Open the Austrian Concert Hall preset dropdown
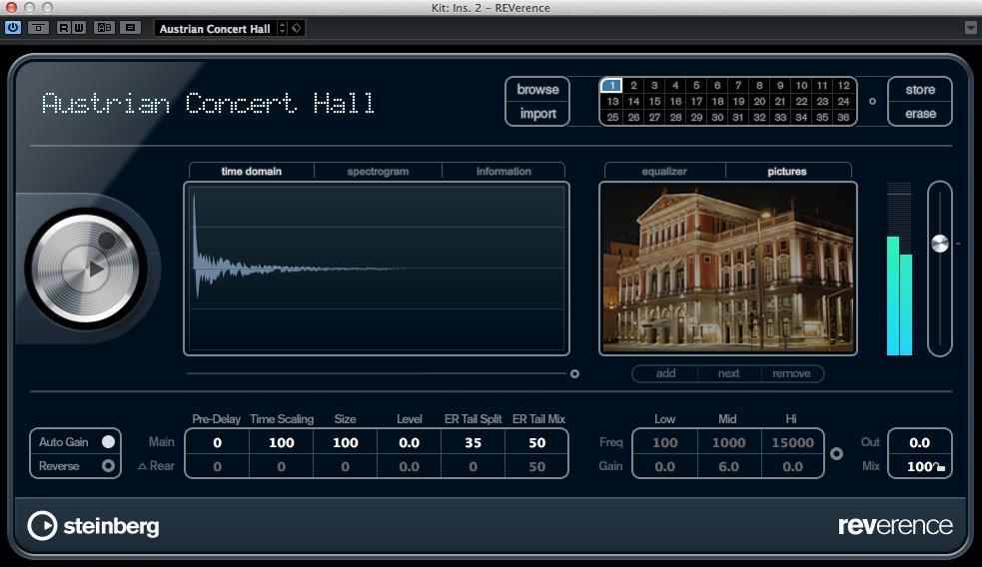 click(215, 29)
